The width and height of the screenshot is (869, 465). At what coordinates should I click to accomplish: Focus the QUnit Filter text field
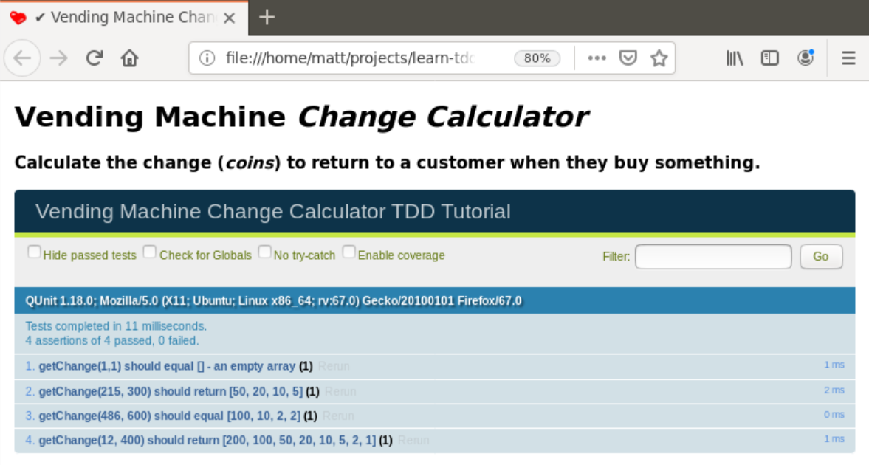tap(713, 257)
